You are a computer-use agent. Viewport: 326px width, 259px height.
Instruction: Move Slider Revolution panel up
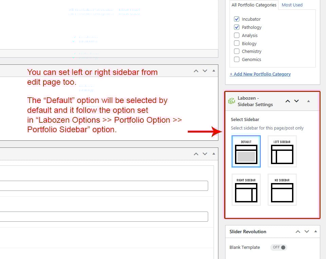(x=298, y=232)
